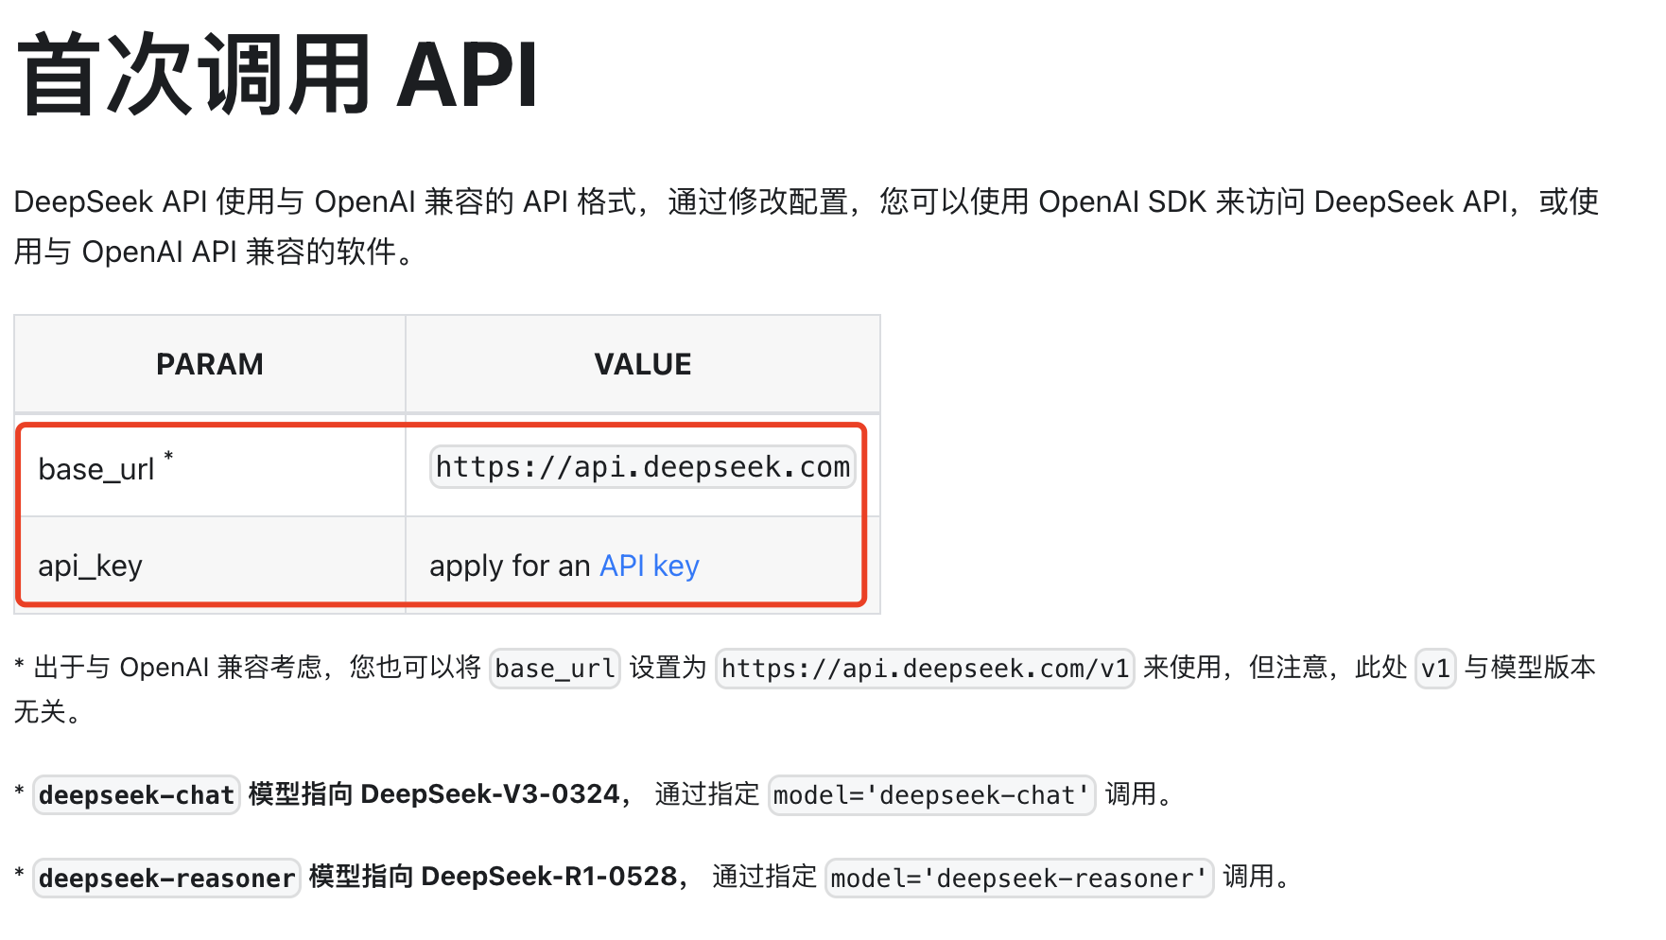The height and width of the screenshot is (940, 1666).
Task: Open the API key link
Action: pyautogui.click(x=650, y=566)
